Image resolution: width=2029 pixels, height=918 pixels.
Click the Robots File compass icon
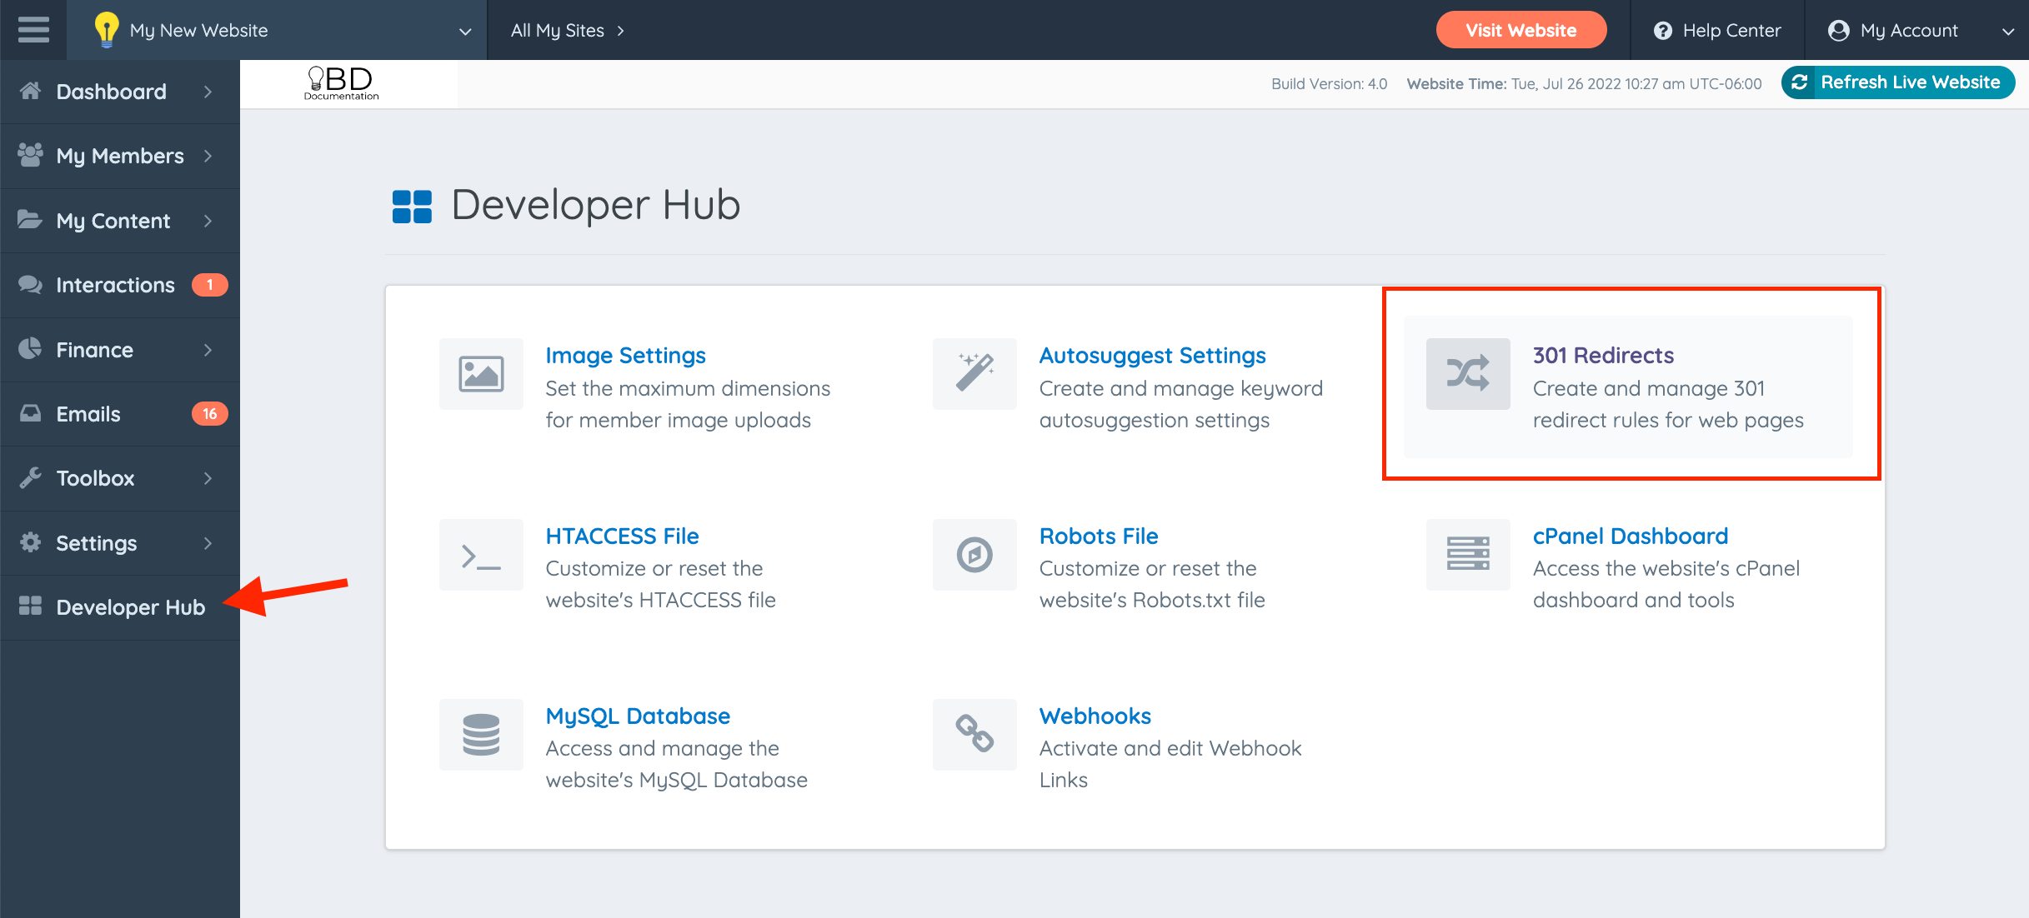[974, 555]
